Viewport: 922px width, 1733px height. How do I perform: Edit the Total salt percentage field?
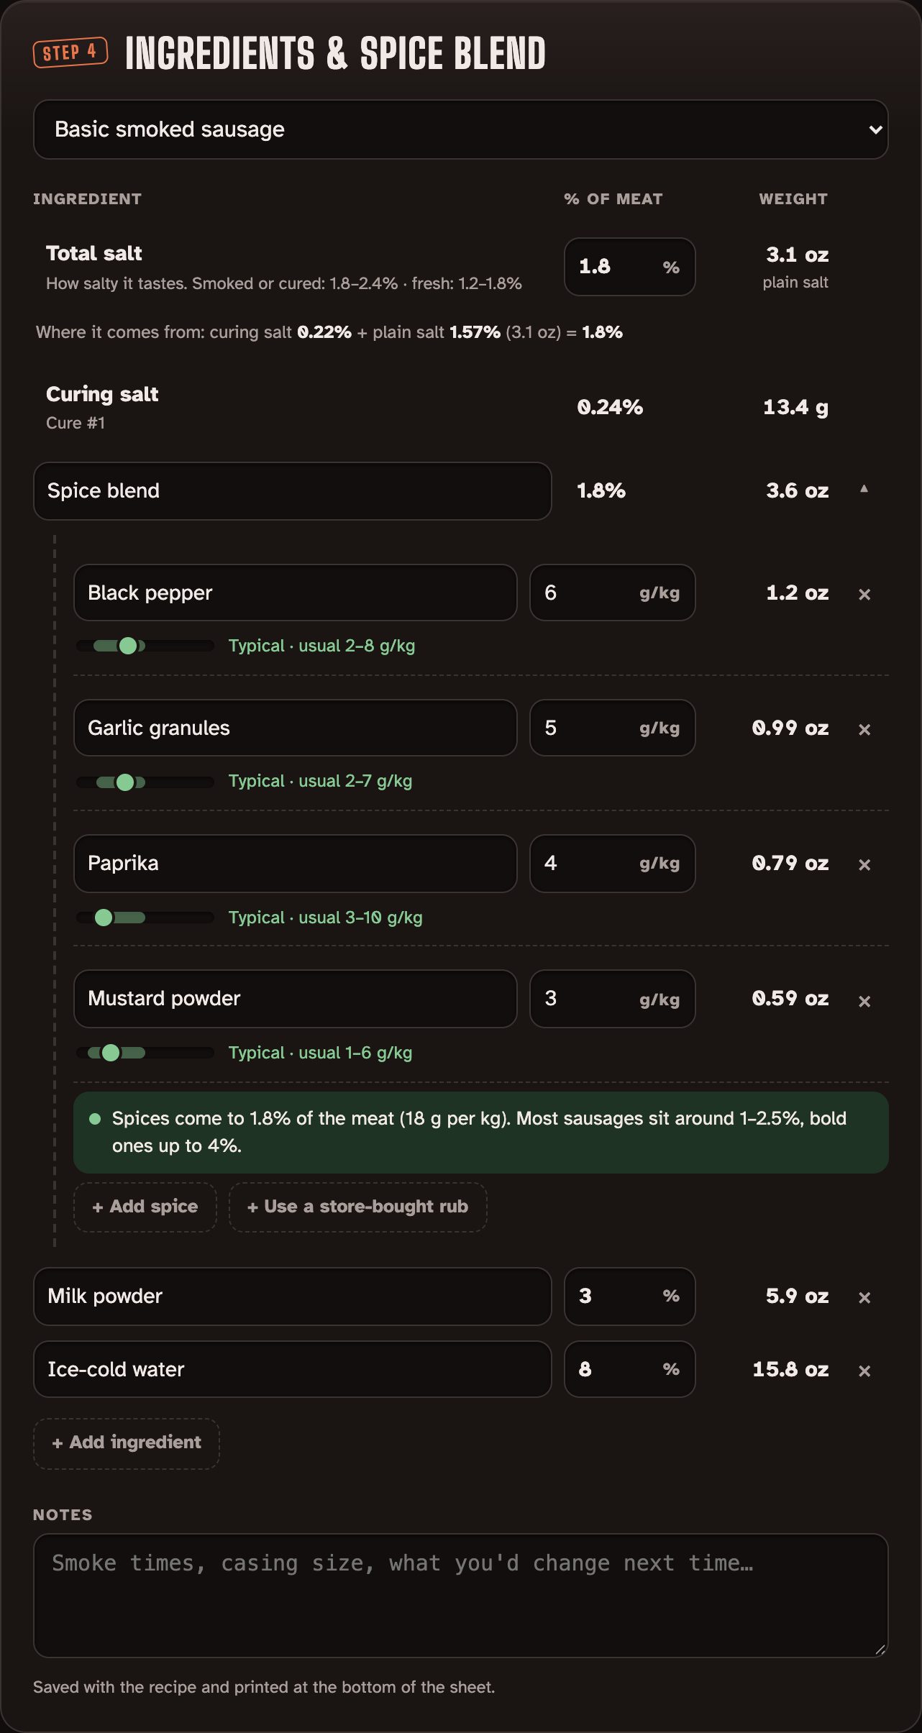point(629,267)
